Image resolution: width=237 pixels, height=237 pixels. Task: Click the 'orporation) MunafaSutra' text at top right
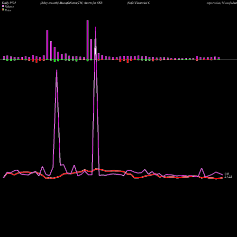coord(222,3)
